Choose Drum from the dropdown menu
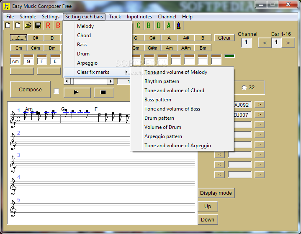The height and width of the screenshot is (234, 301). tap(97, 54)
